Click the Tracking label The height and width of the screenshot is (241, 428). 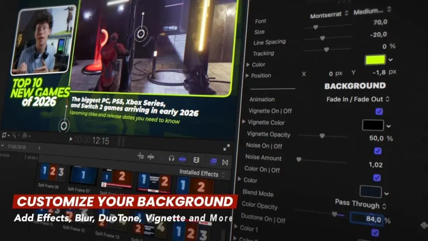coord(264,54)
